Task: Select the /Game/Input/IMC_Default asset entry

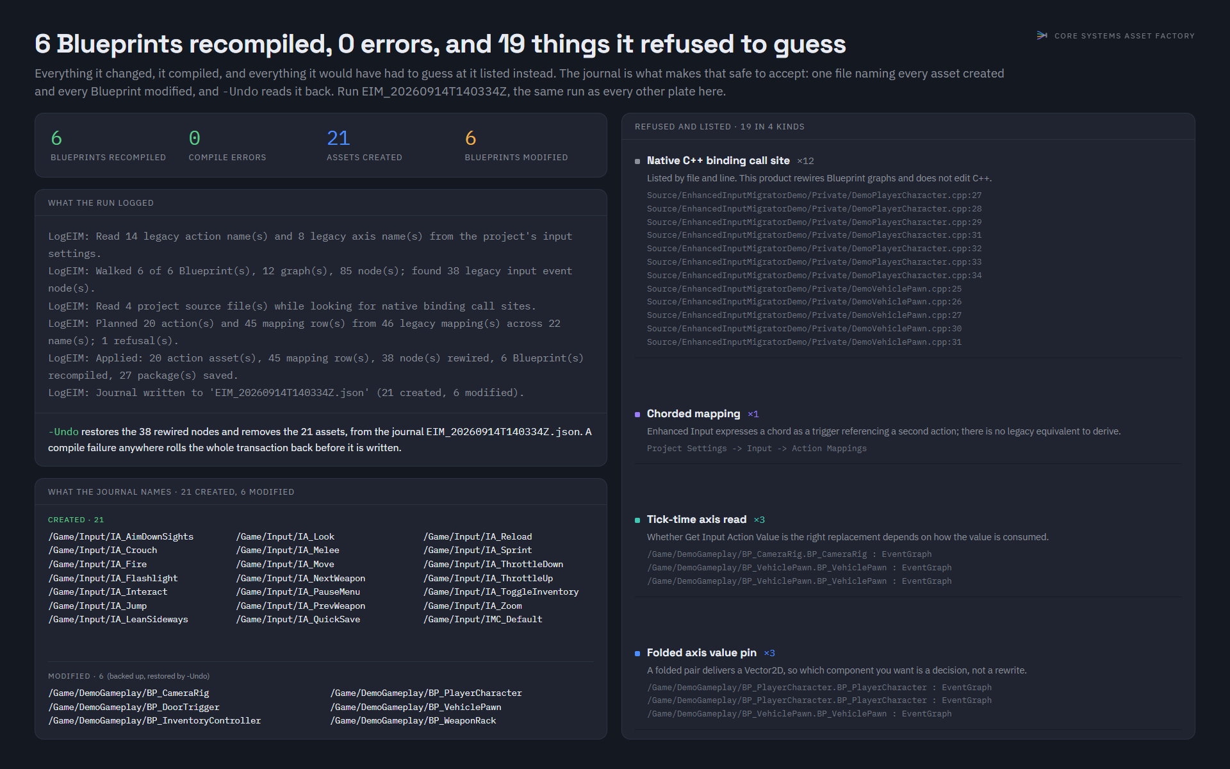Action: pyautogui.click(x=483, y=620)
